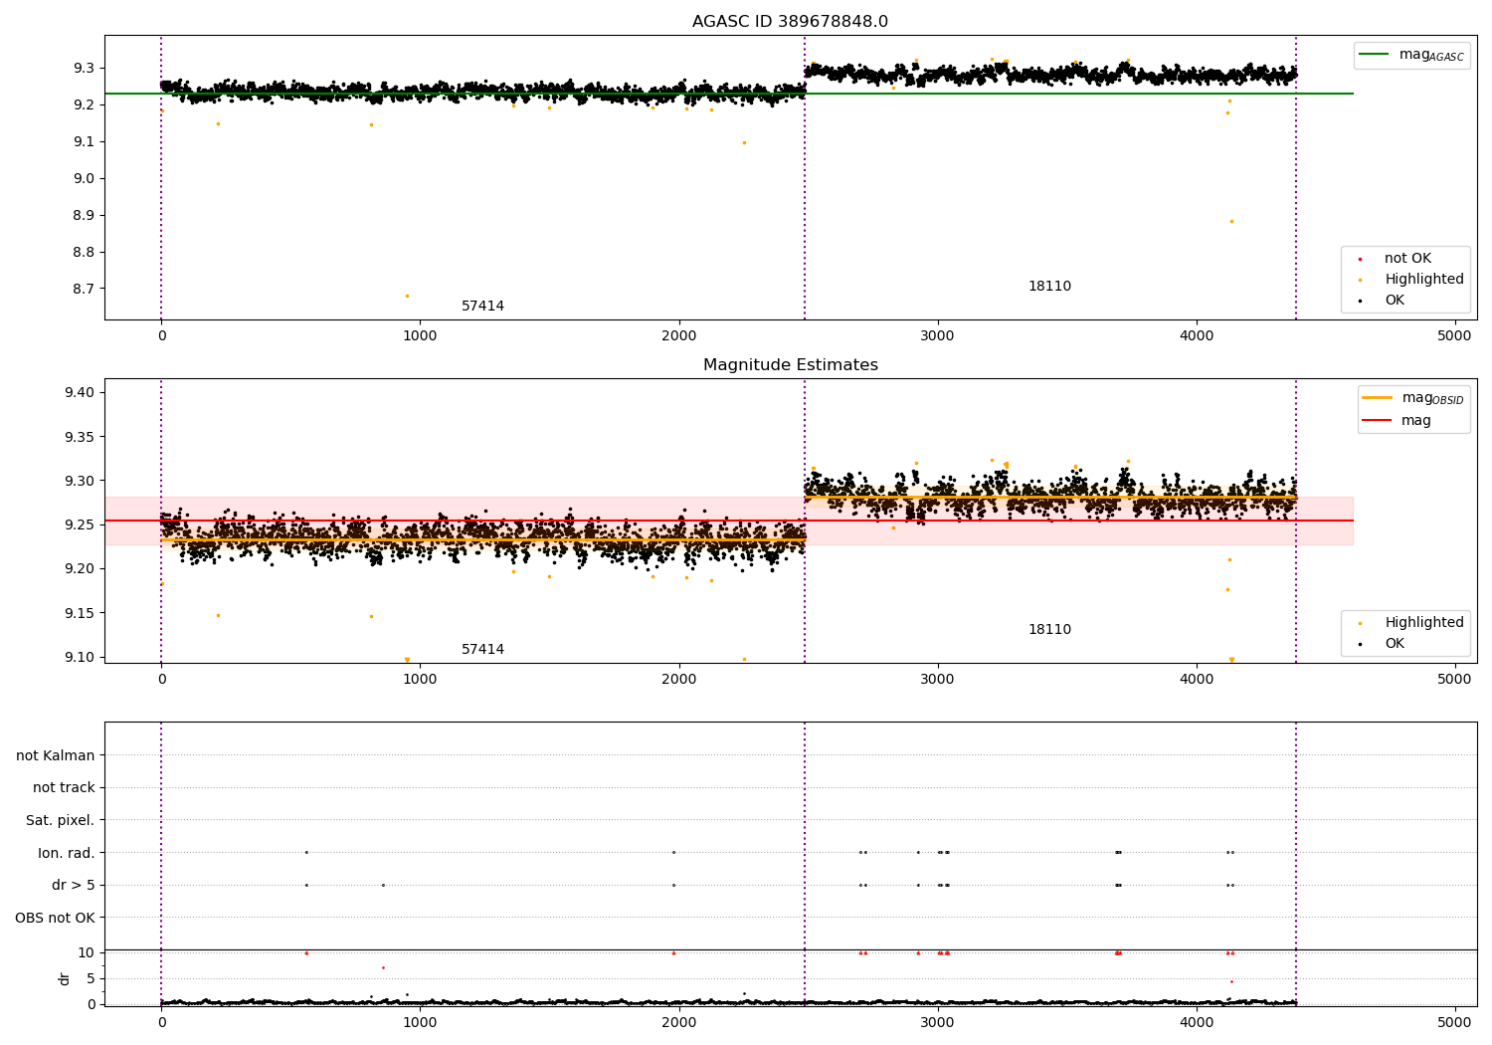1492x1045 pixels.
Task: Click the 'not track' axis label
Action: click(64, 787)
